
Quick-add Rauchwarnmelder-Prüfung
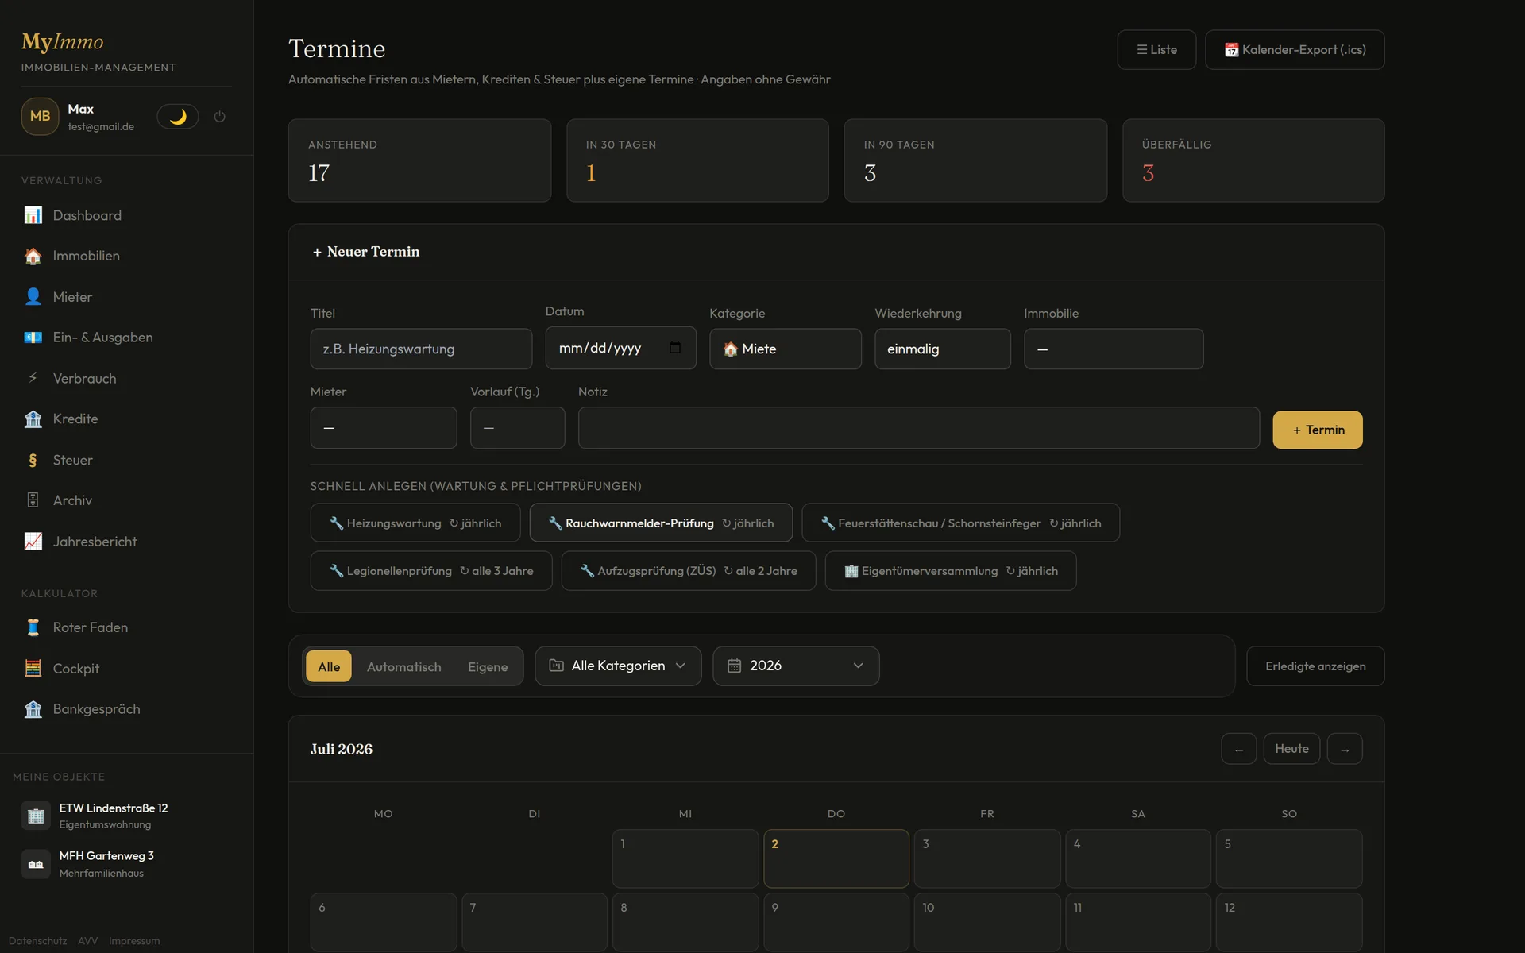(661, 523)
